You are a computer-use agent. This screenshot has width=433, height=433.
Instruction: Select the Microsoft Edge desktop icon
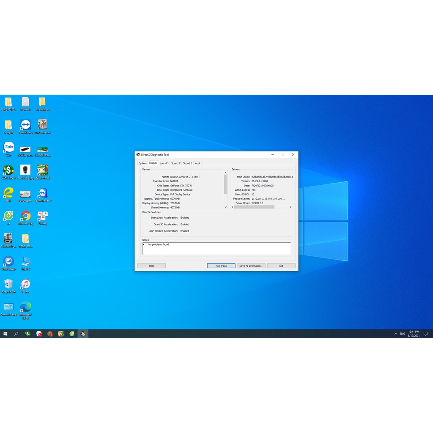pos(25,308)
